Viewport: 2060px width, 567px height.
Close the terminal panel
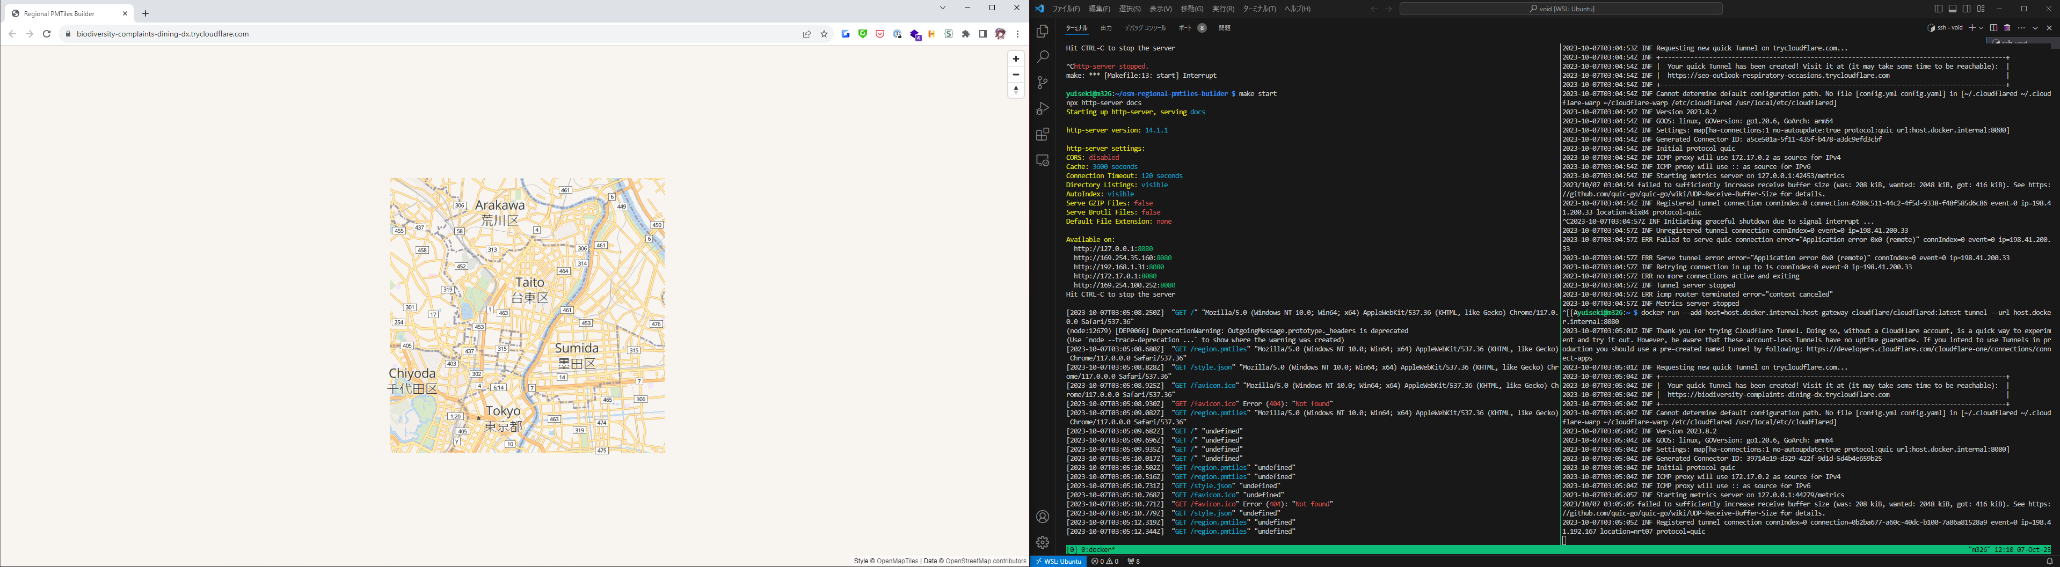[x=2049, y=28]
